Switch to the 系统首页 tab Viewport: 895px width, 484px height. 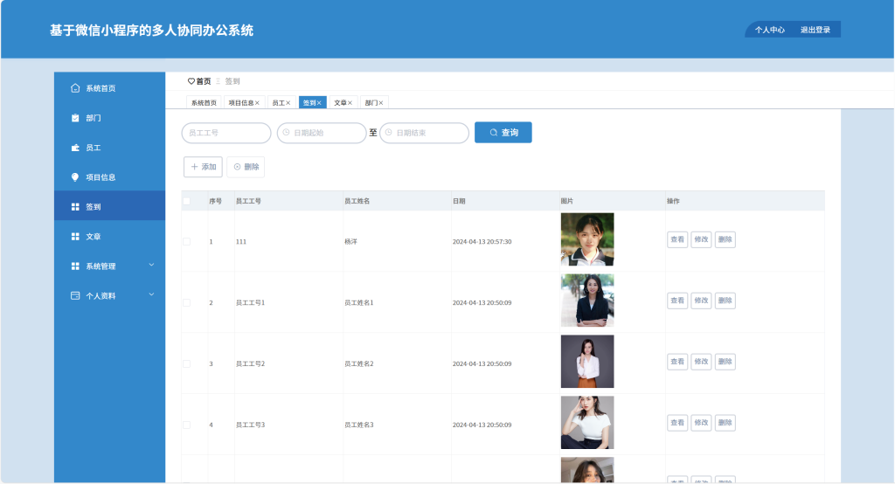[x=204, y=103]
